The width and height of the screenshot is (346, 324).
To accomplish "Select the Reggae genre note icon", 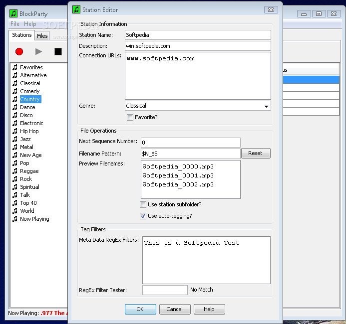I will coord(15,171).
